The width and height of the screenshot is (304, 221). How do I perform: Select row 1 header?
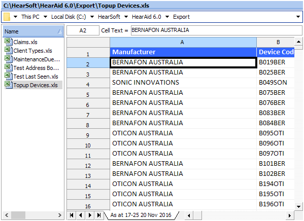(88, 52)
